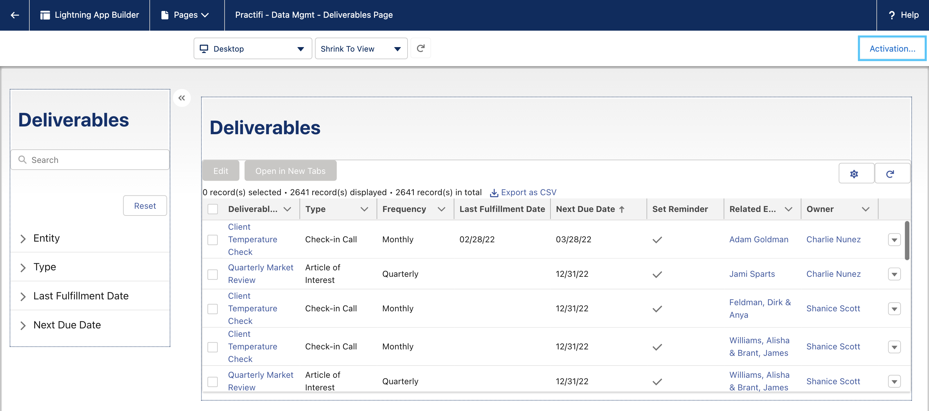Open row actions for Feldman, Dirk & Anya row

pos(894,309)
